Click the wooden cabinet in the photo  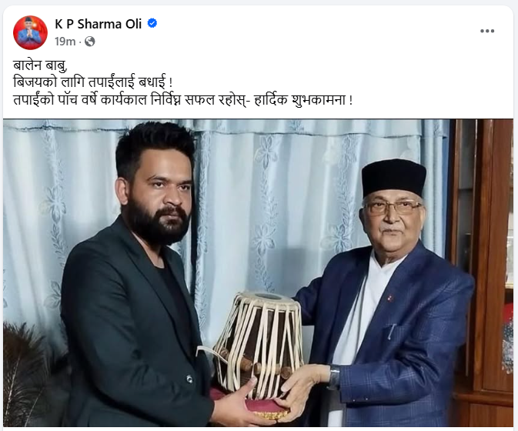(x=483, y=272)
